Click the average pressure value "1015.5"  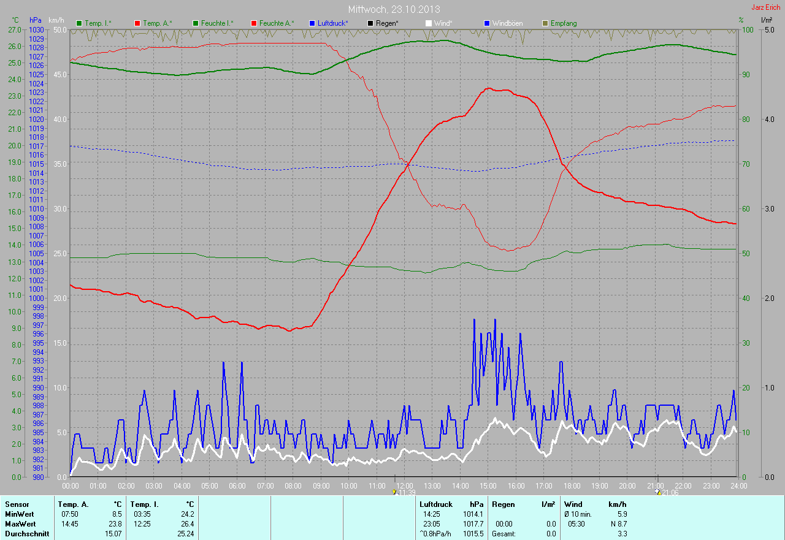[472, 534]
